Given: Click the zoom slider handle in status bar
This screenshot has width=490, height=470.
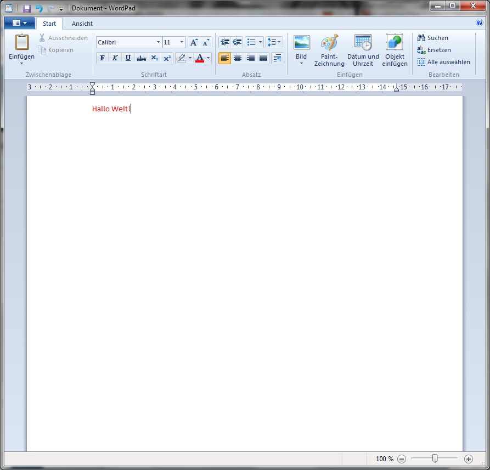Looking at the screenshot, I should [435, 458].
